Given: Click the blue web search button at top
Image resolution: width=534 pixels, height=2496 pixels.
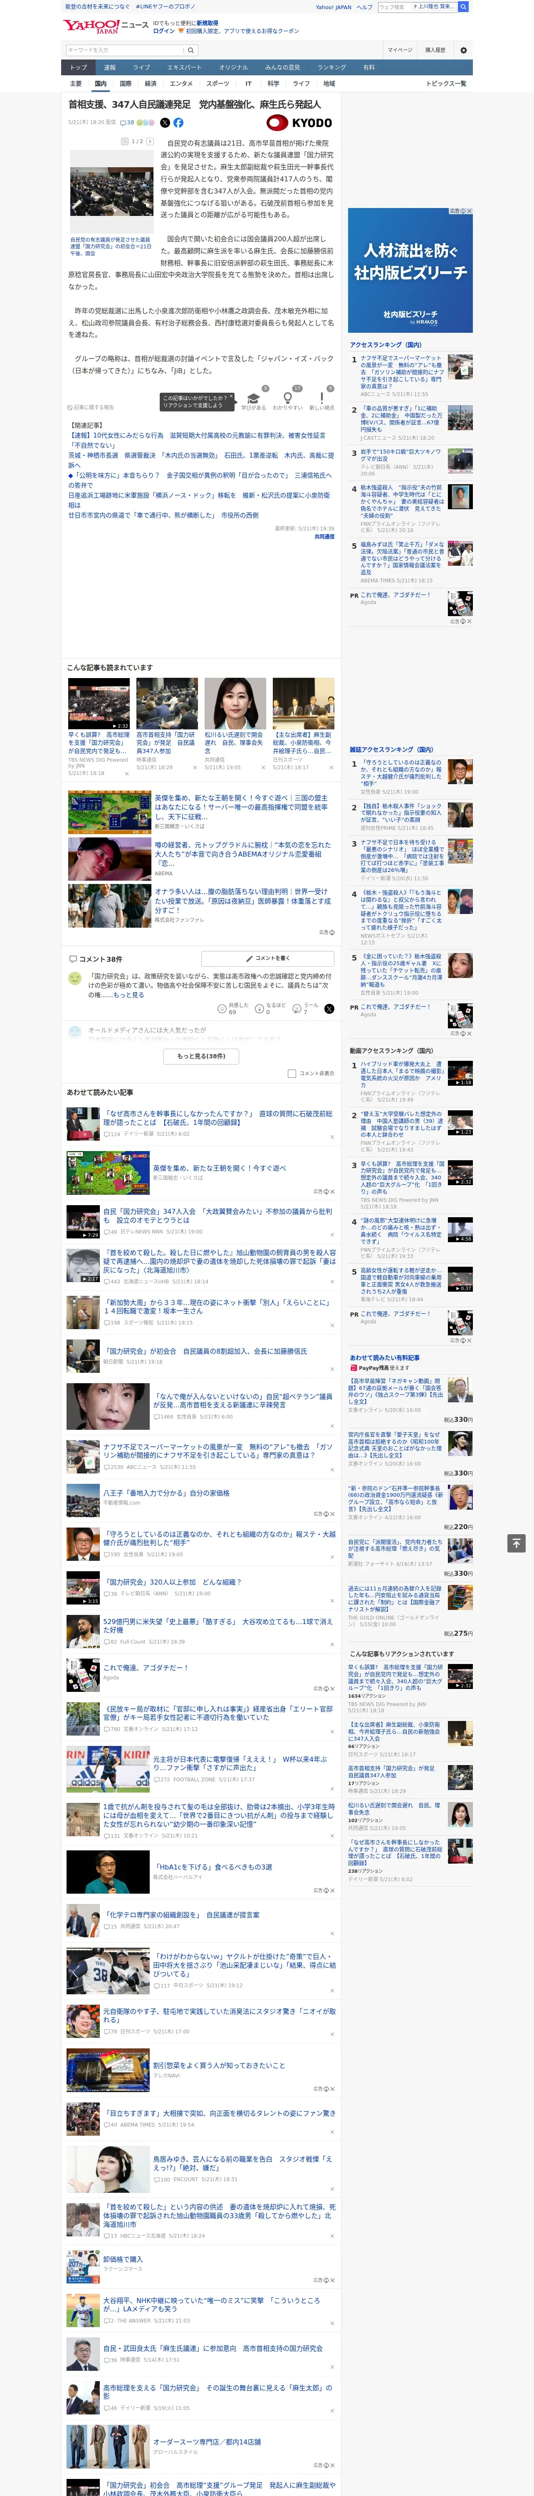Looking at the screenshot, I should point(463,7).
